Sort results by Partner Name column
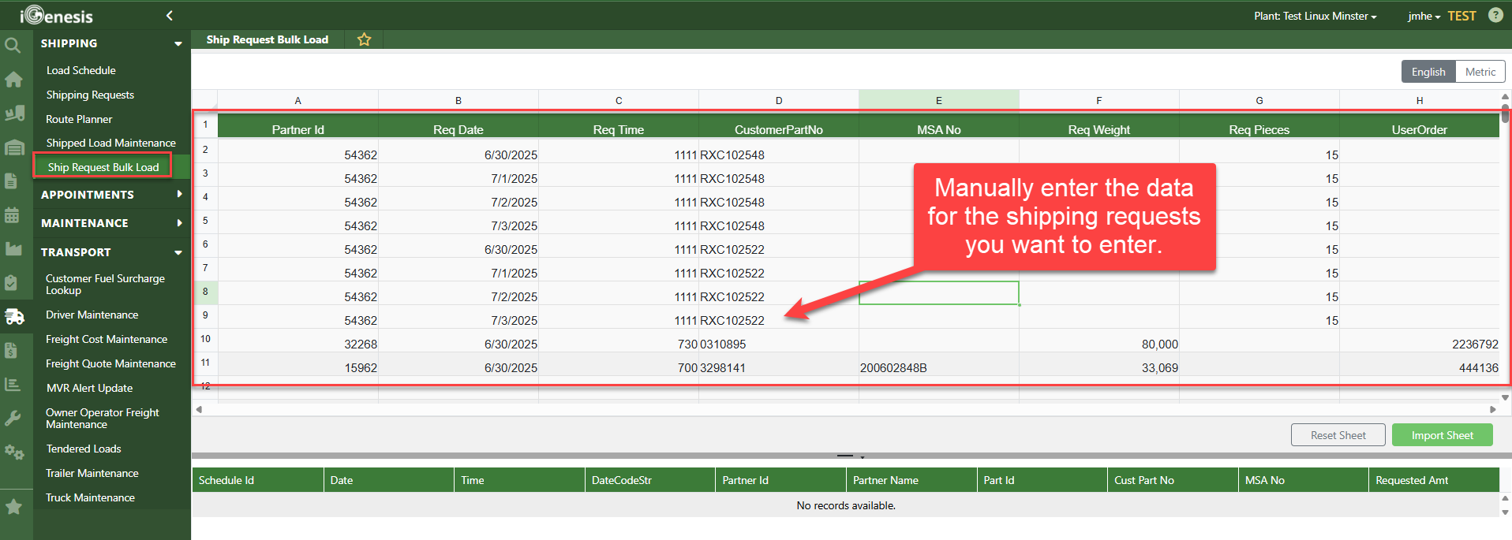 [x=911, y=480]
